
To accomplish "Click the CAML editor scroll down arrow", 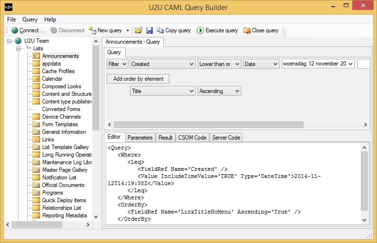I will pyautogui.click(x=365, y=220).
